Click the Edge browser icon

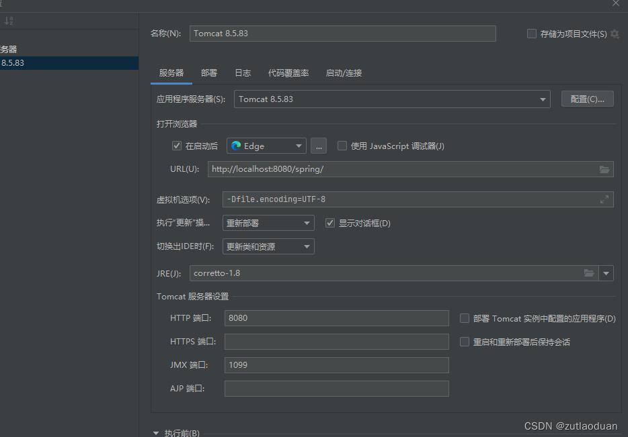click(237, 146)
